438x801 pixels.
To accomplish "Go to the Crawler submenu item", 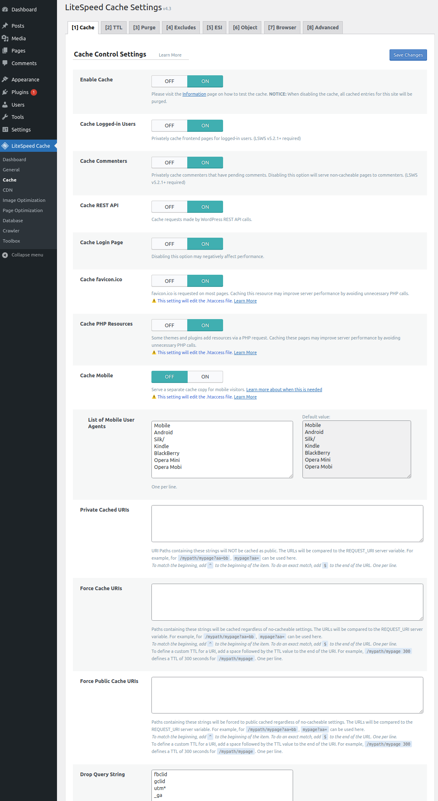I will pyautogui.click(x=11, y=231).
